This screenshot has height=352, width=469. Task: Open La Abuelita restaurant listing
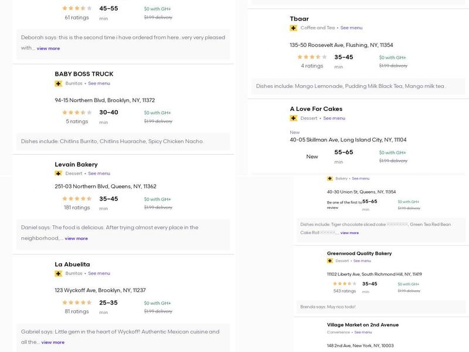point(72,265)
